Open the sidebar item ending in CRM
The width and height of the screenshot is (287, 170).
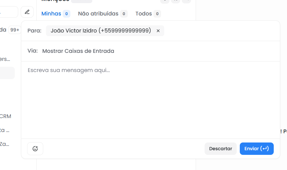point(6,116)
